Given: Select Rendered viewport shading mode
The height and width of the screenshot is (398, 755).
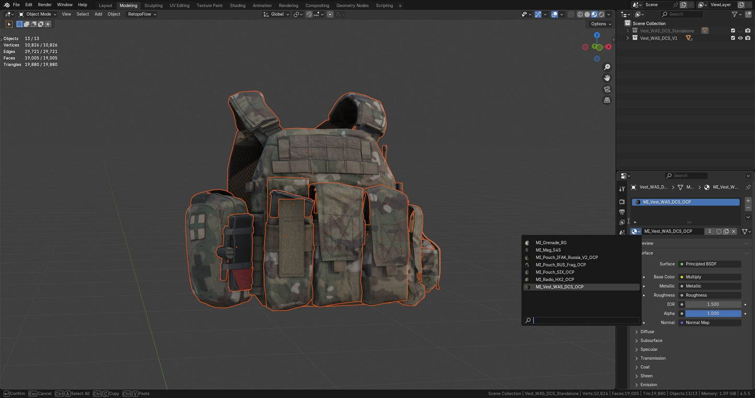Looking at the screenshot, I should tap(601, 14).
